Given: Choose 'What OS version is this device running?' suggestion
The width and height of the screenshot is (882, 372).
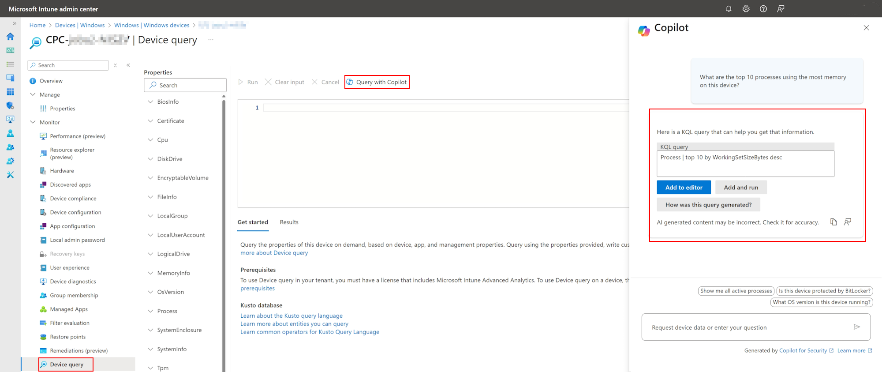Looking at the screenshot, I should pos(822,302).
